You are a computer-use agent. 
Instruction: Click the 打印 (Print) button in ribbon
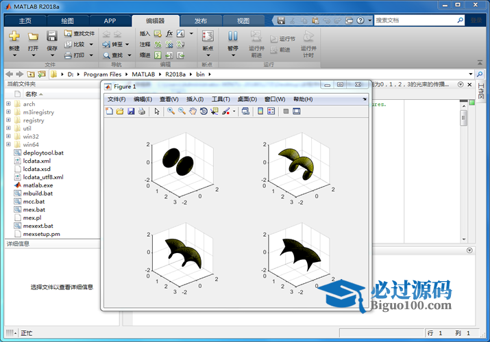[x=75, y=55]
